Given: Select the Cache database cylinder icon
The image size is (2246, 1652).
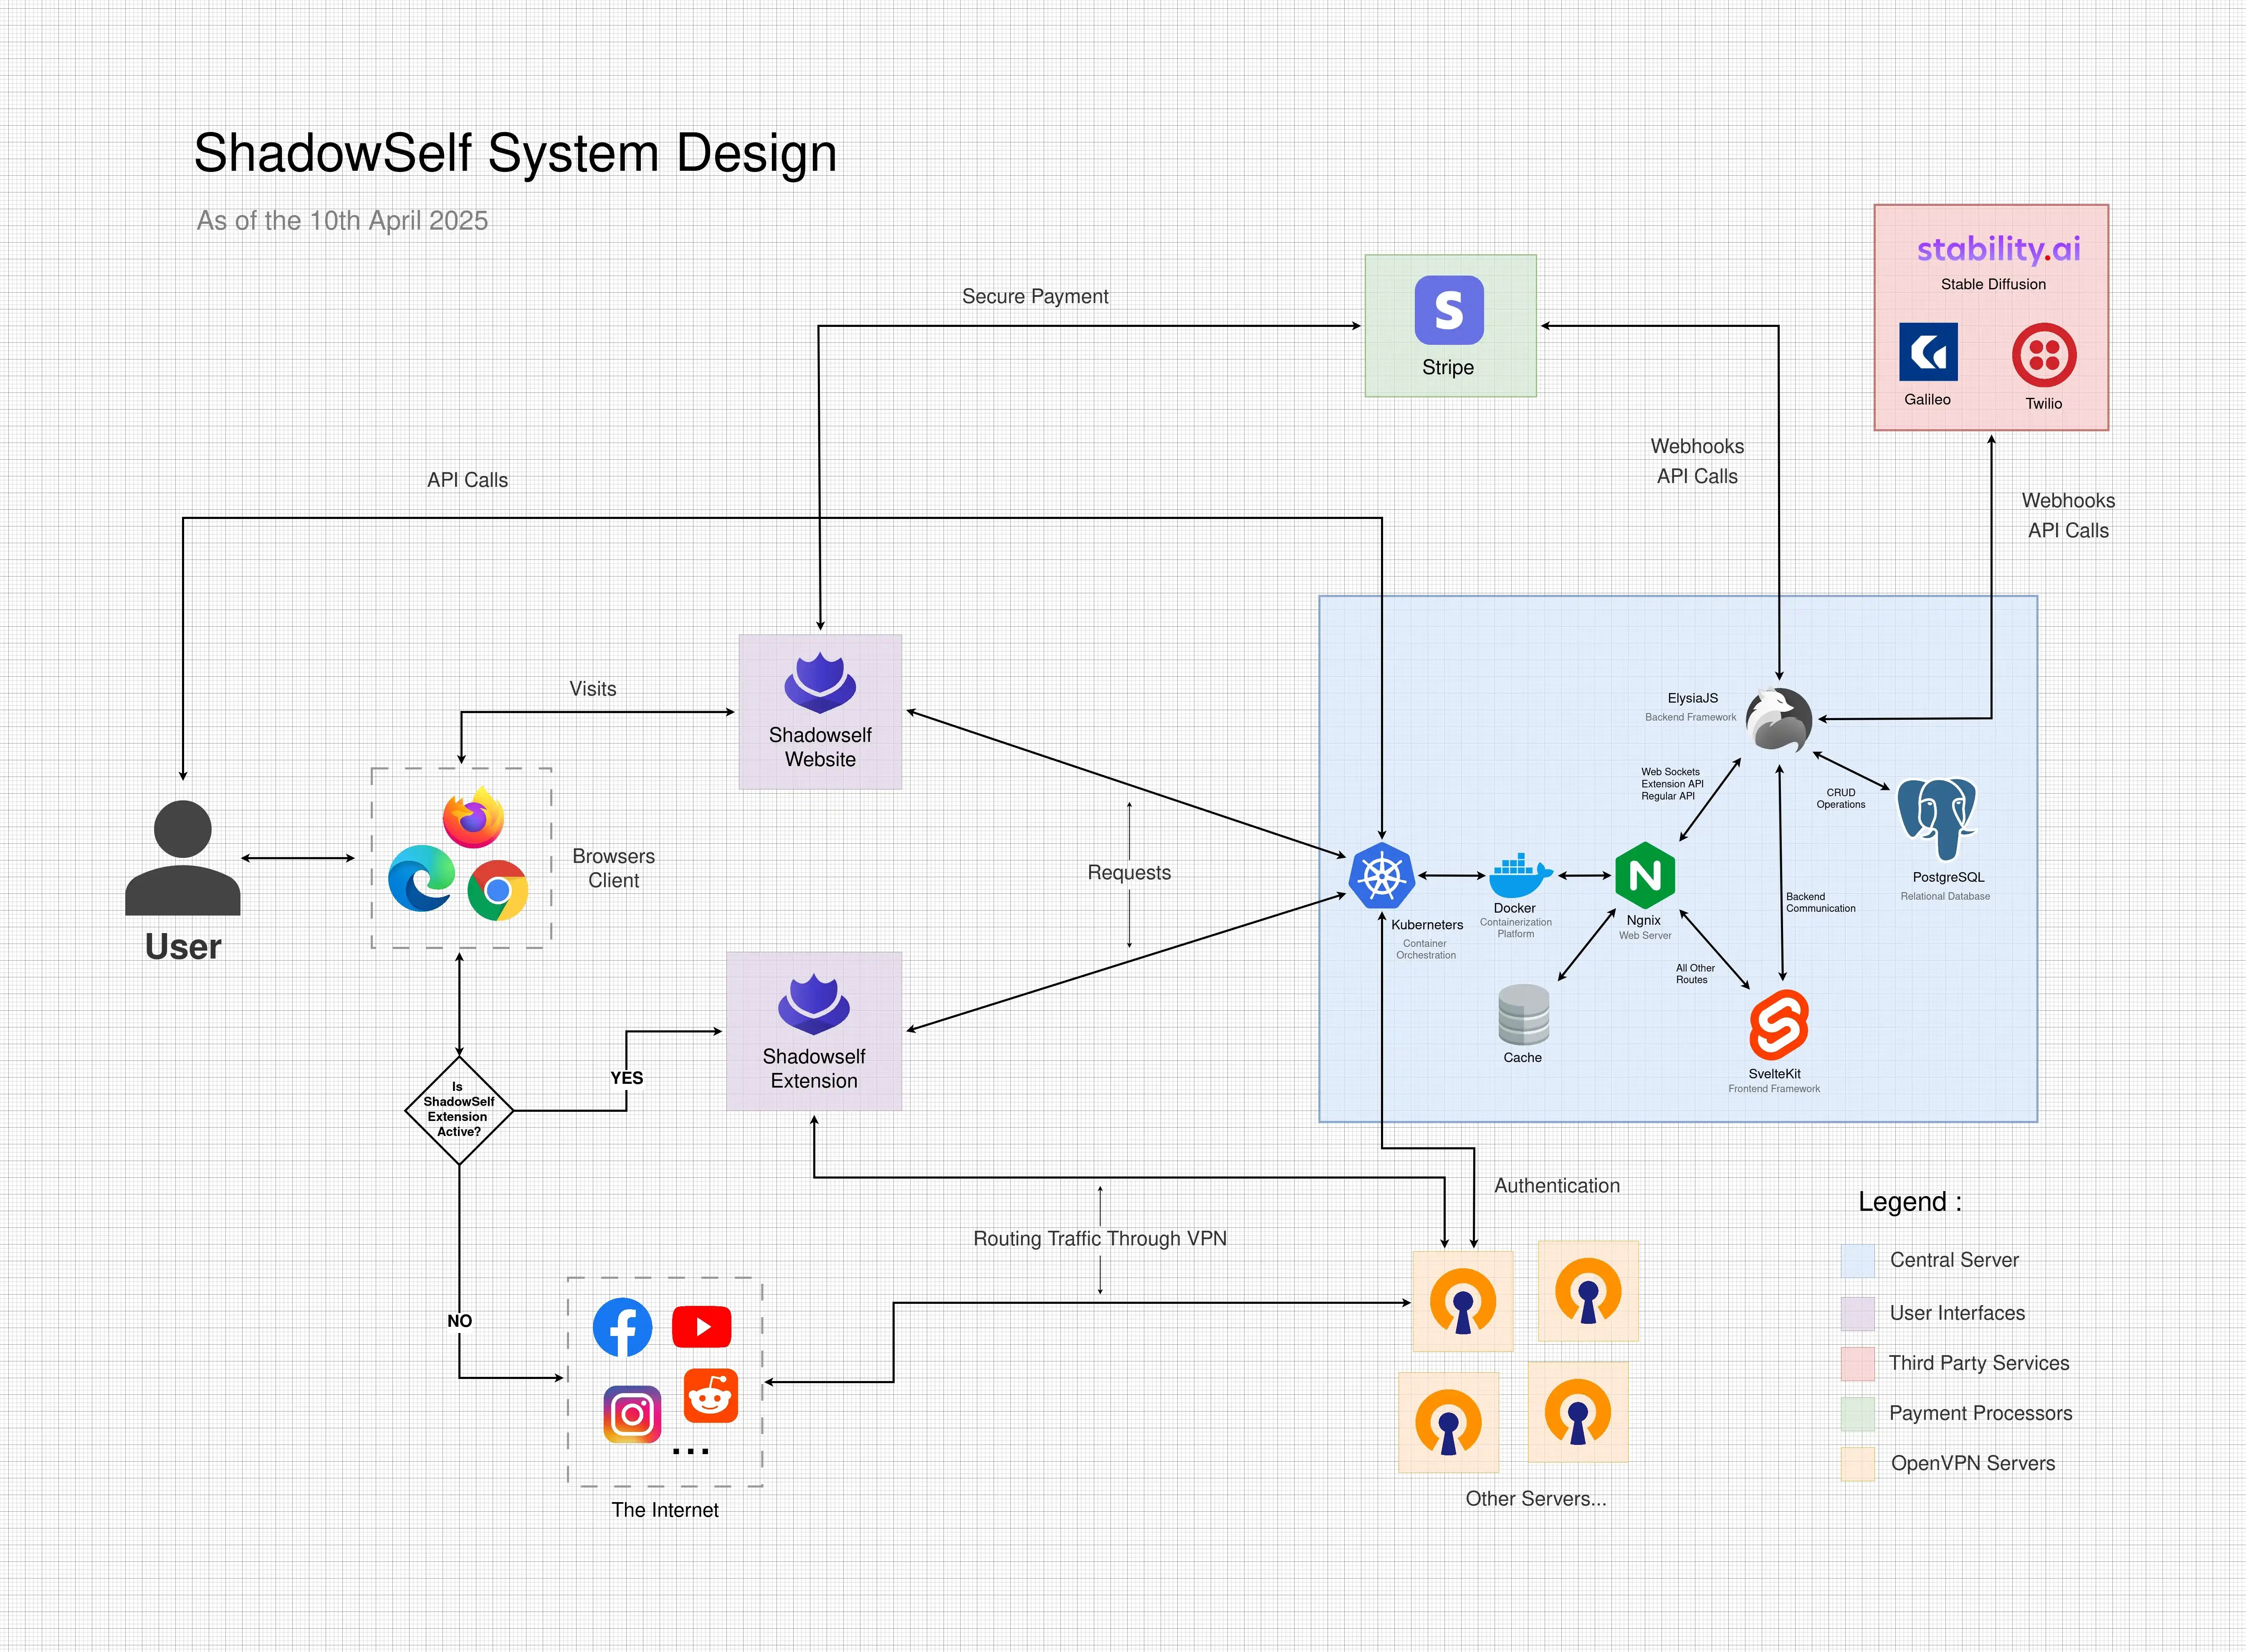Looking at the screenshot, I should 1524,1014.
